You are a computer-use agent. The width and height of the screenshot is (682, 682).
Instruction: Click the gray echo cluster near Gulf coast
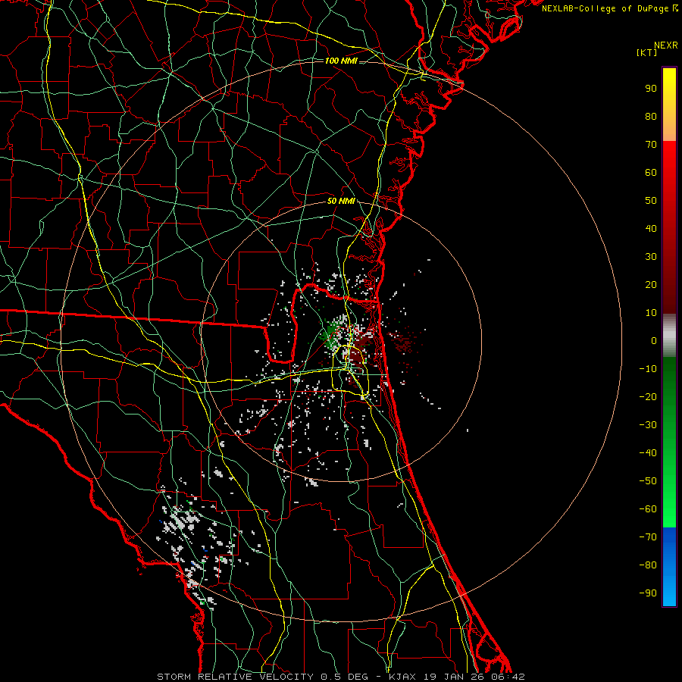[x=181, y=520]
